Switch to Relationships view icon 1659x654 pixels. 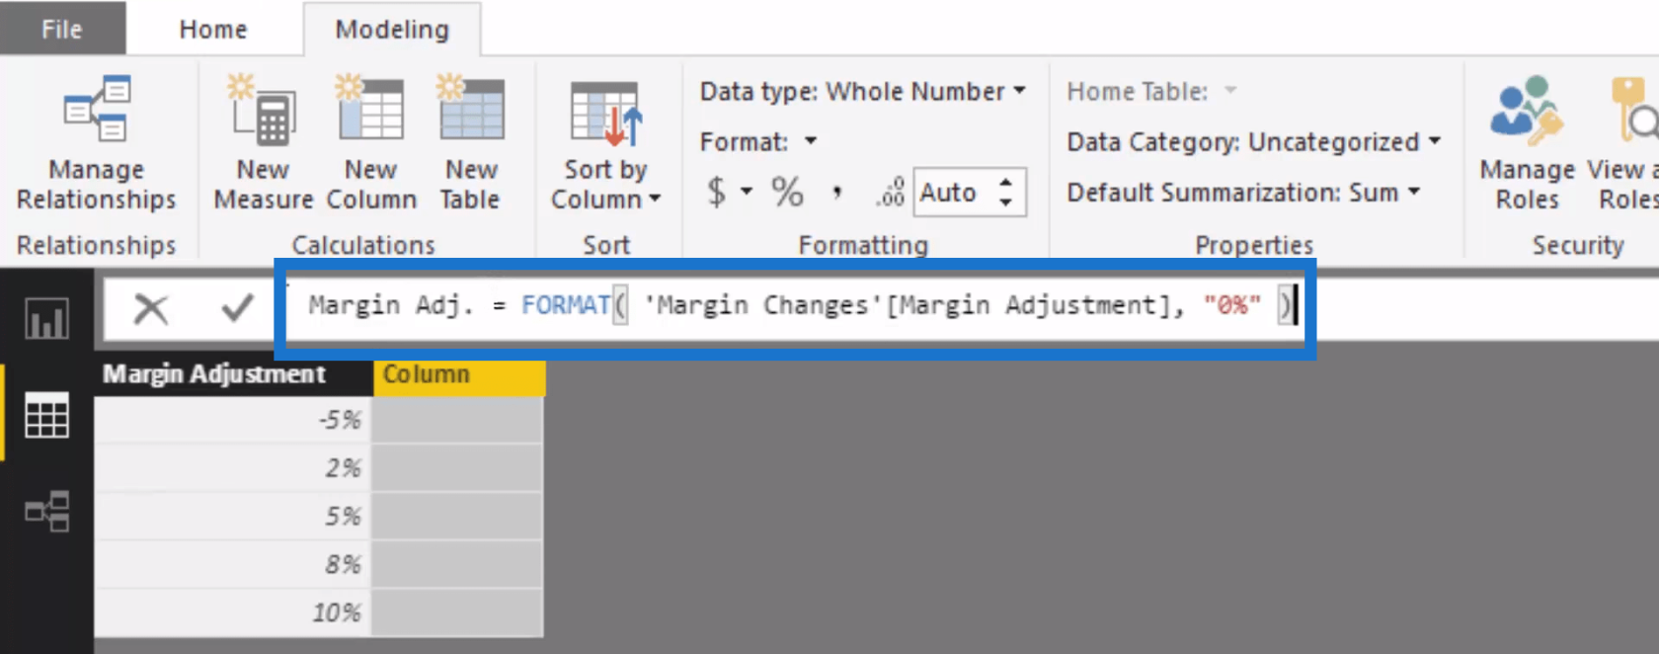point(46,512)
